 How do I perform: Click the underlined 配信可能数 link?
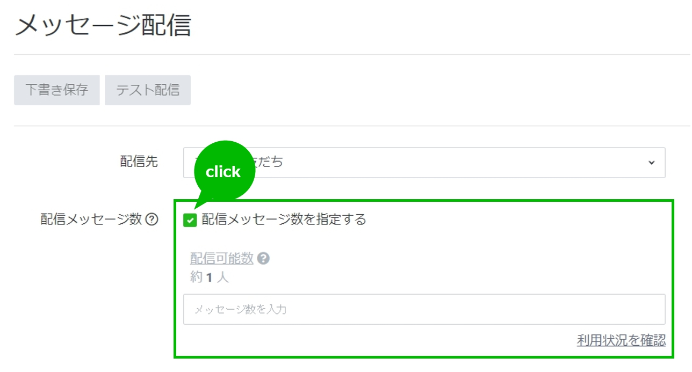221,259
